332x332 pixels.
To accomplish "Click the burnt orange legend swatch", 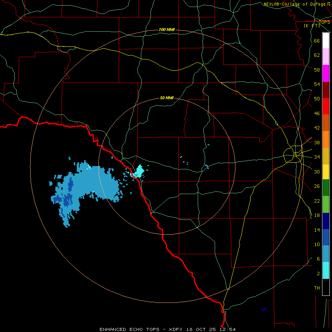I will point(326,123).
